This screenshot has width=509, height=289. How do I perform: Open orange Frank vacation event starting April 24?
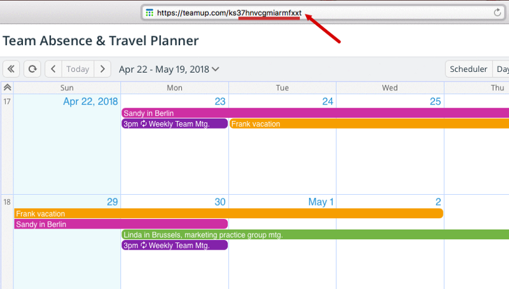coord(369,123)
